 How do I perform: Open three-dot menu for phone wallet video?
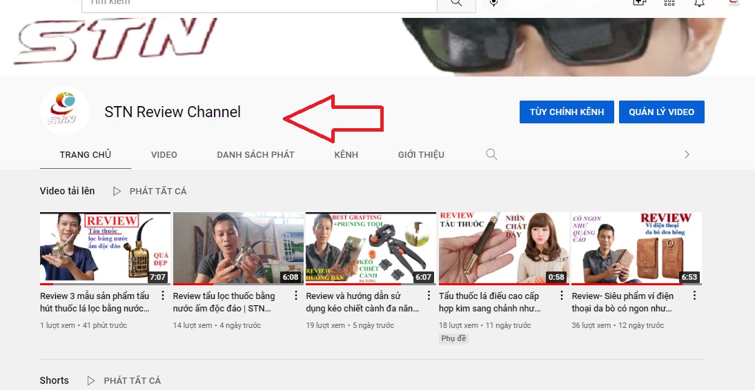pyautogui.click(x=694, y=296)
